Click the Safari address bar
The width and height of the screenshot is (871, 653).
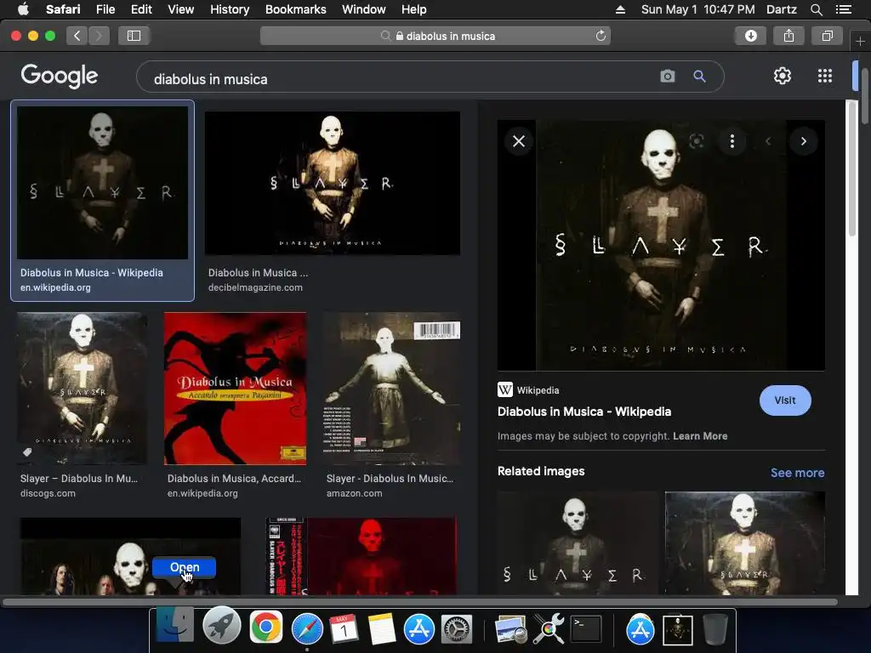435,36
